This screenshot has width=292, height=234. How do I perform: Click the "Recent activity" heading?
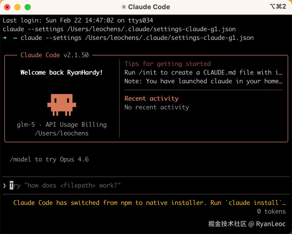(x=151, y=99)
